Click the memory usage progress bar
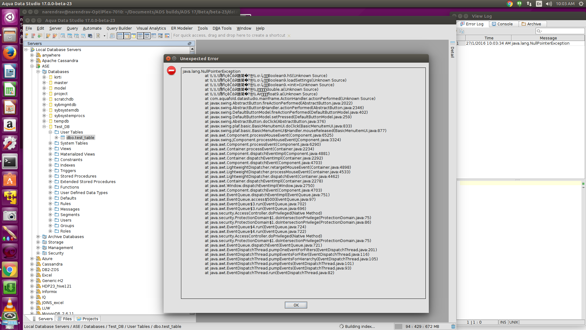The height and width of the screenshot is (330, 586). pos(422,326)
